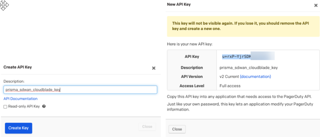Click the v2 Current API version text
The image size is (320, 137).
(229, 76)
